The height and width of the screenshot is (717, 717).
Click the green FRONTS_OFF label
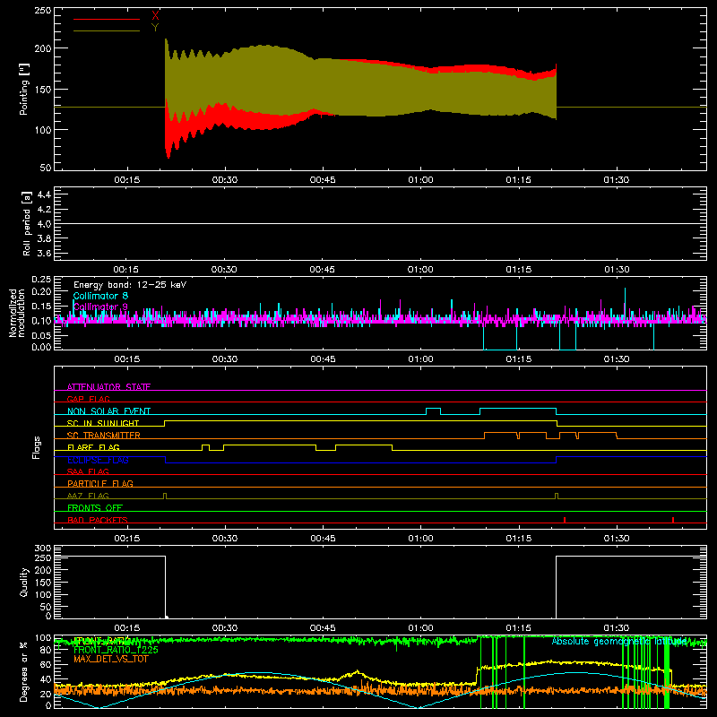point(95,507)
